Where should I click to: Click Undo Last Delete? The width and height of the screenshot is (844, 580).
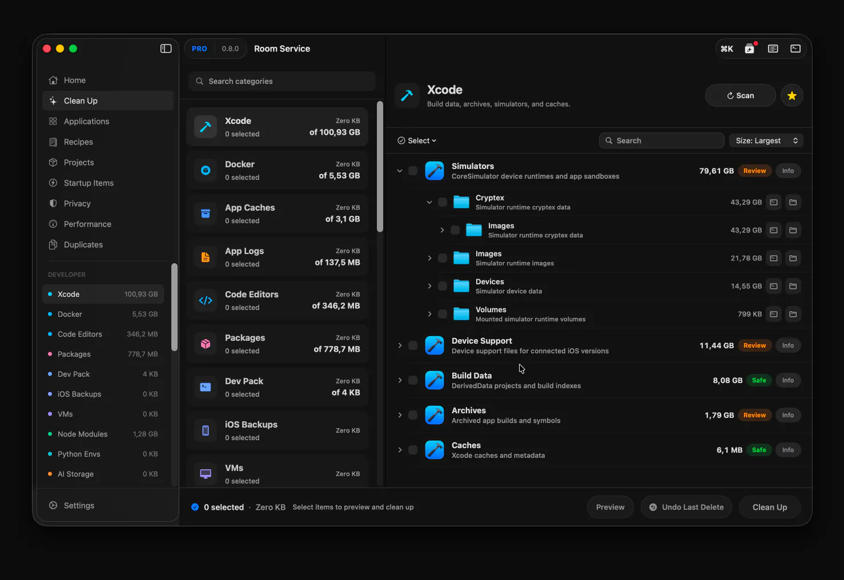tap(686, 507)
